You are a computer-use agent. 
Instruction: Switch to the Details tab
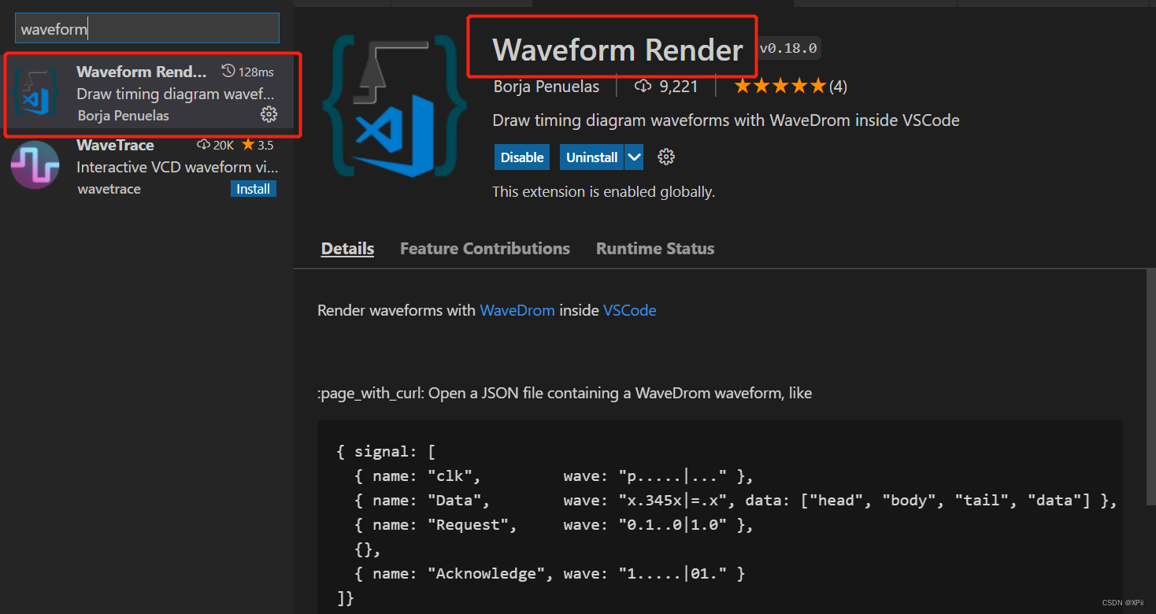click(347, 249)
